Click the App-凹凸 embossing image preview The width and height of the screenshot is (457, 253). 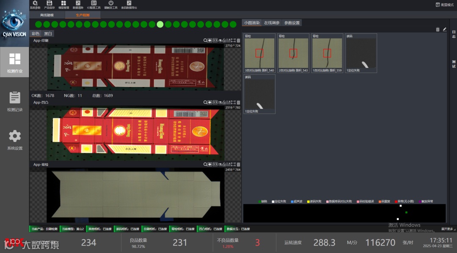[135, 133]
